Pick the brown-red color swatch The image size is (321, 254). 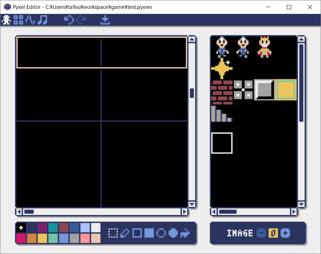64,228
